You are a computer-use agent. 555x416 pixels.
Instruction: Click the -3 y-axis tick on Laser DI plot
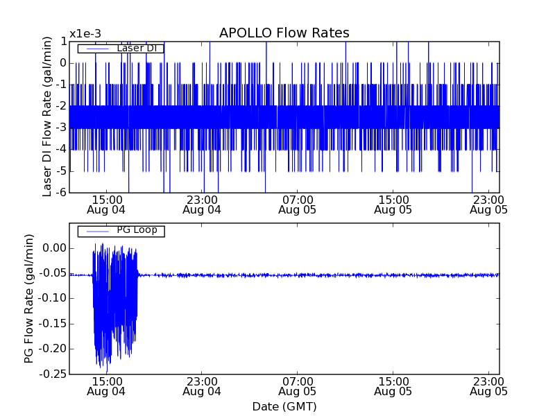[61, 128]
